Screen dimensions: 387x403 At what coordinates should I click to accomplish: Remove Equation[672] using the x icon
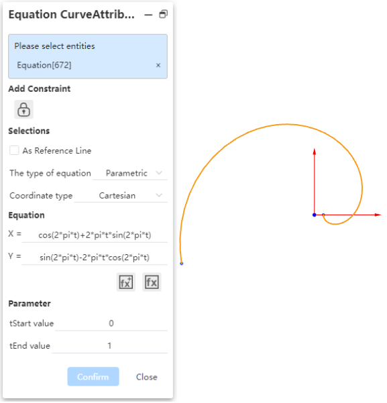click(158, 65)
